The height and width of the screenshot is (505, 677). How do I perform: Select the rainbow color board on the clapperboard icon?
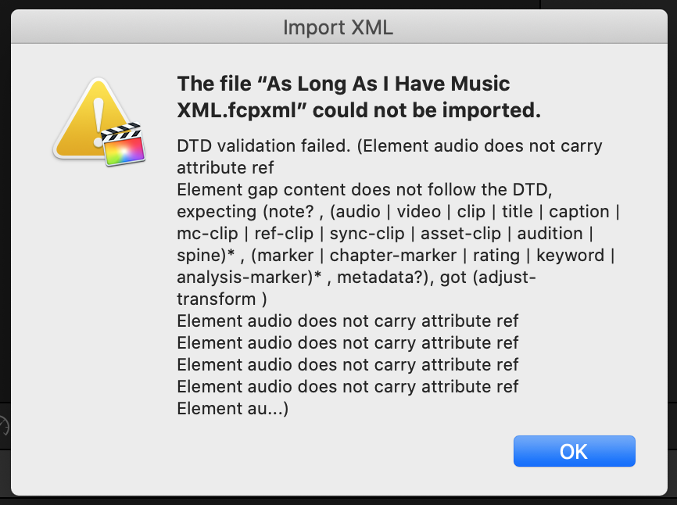coord(125,150)
